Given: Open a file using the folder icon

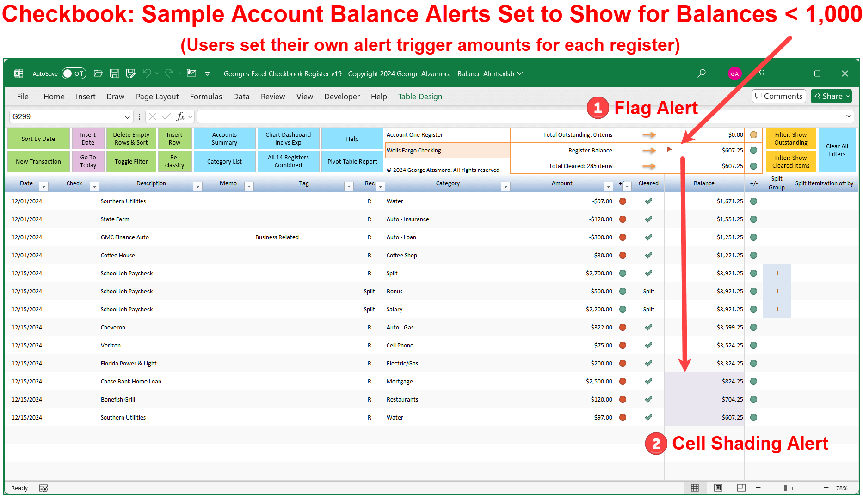Looking at the screenshot, I should 98,73.
